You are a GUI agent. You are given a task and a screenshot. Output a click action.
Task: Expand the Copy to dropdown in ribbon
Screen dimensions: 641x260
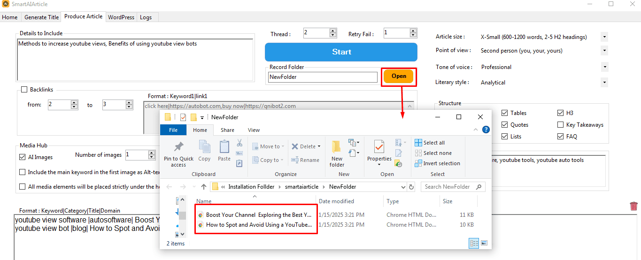(283, 160)
